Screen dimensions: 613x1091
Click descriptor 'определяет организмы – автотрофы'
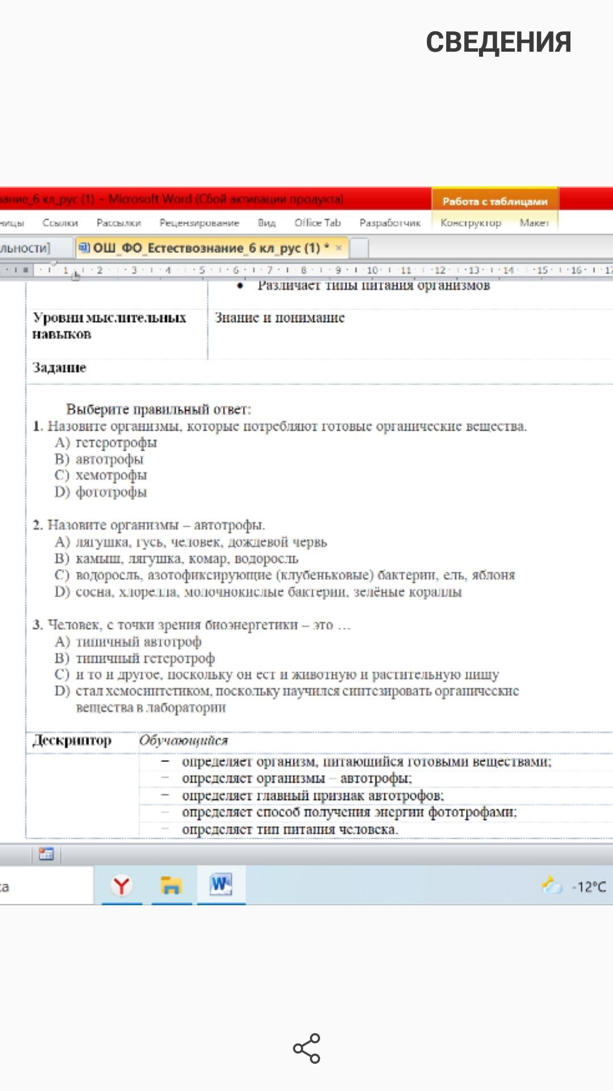(297, 778)
